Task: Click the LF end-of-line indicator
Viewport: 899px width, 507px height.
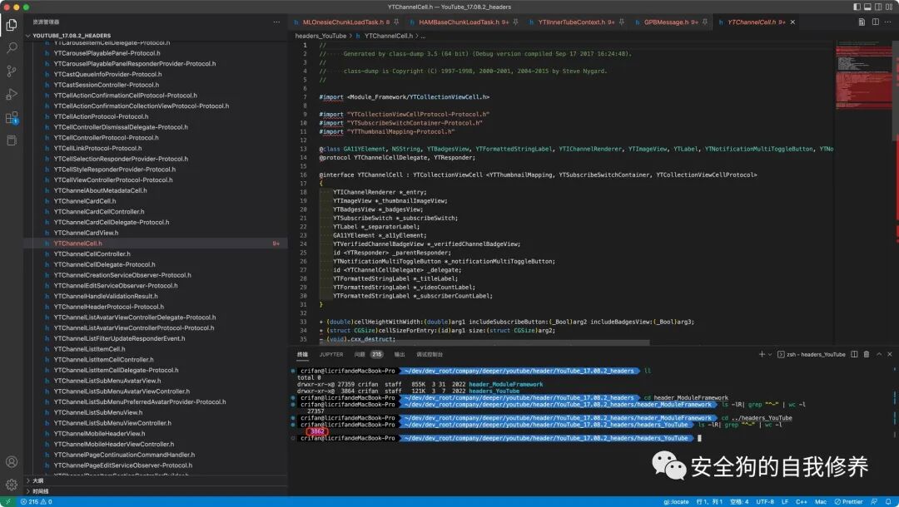Action: click(785, 502)
